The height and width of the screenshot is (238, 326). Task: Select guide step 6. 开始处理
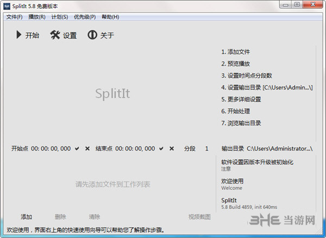click(236, 111)
